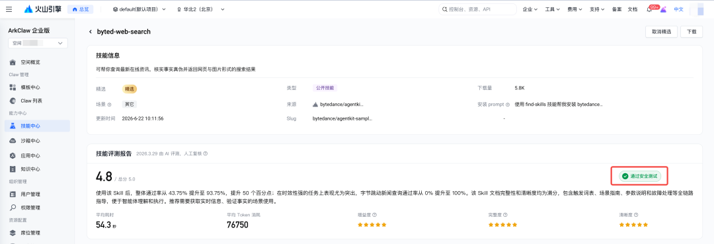Open 应用中心 in sidebar

click(37, 155)
